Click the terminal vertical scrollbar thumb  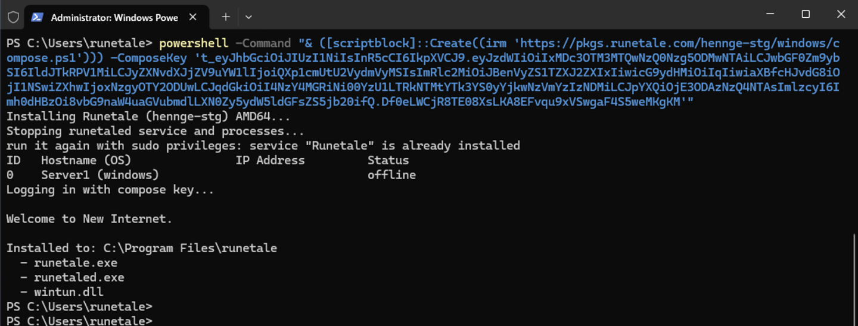pos(854,279)
